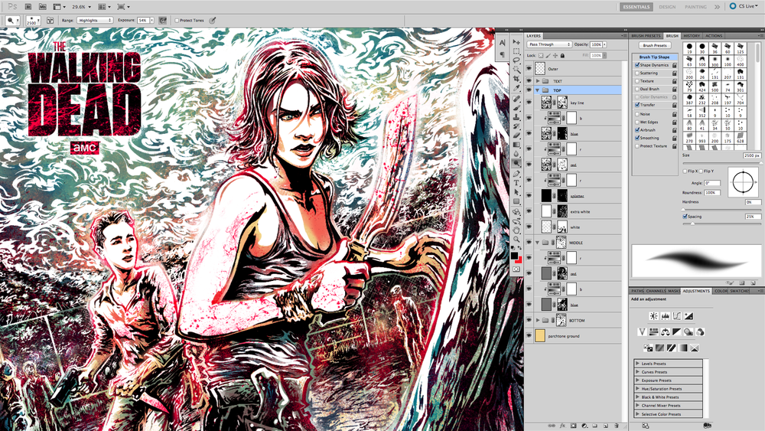Screen dimensions: 765x431
Task: Add layer mask from Layers panel bottom
Action: pos(573,426)
